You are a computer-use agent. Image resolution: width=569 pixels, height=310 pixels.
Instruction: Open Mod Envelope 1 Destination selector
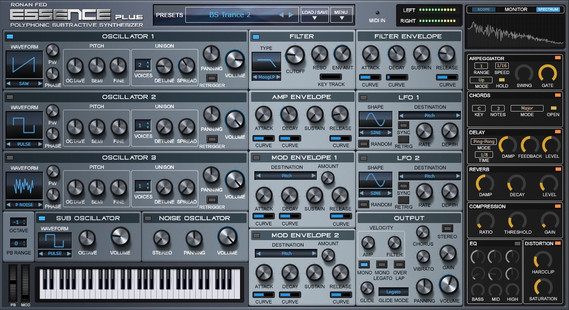tap(286, 176)
